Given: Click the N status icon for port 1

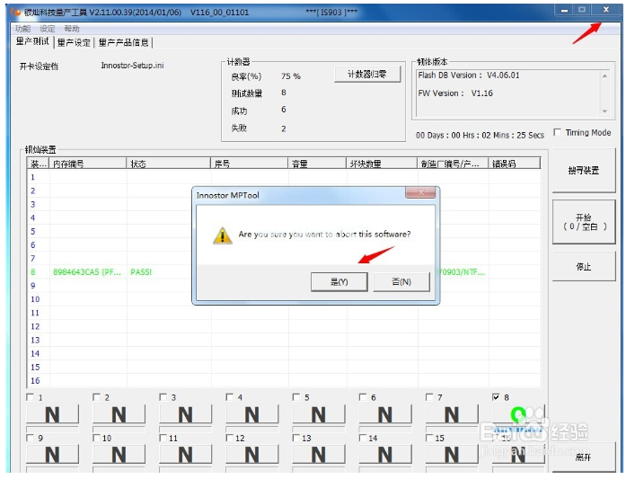Looking at the screenshot, I should pyautogui.click(x=52, y=414).
